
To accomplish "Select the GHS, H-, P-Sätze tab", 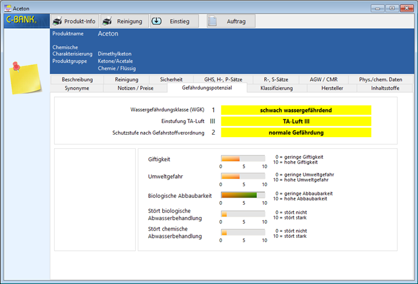I will click(219, 80).
